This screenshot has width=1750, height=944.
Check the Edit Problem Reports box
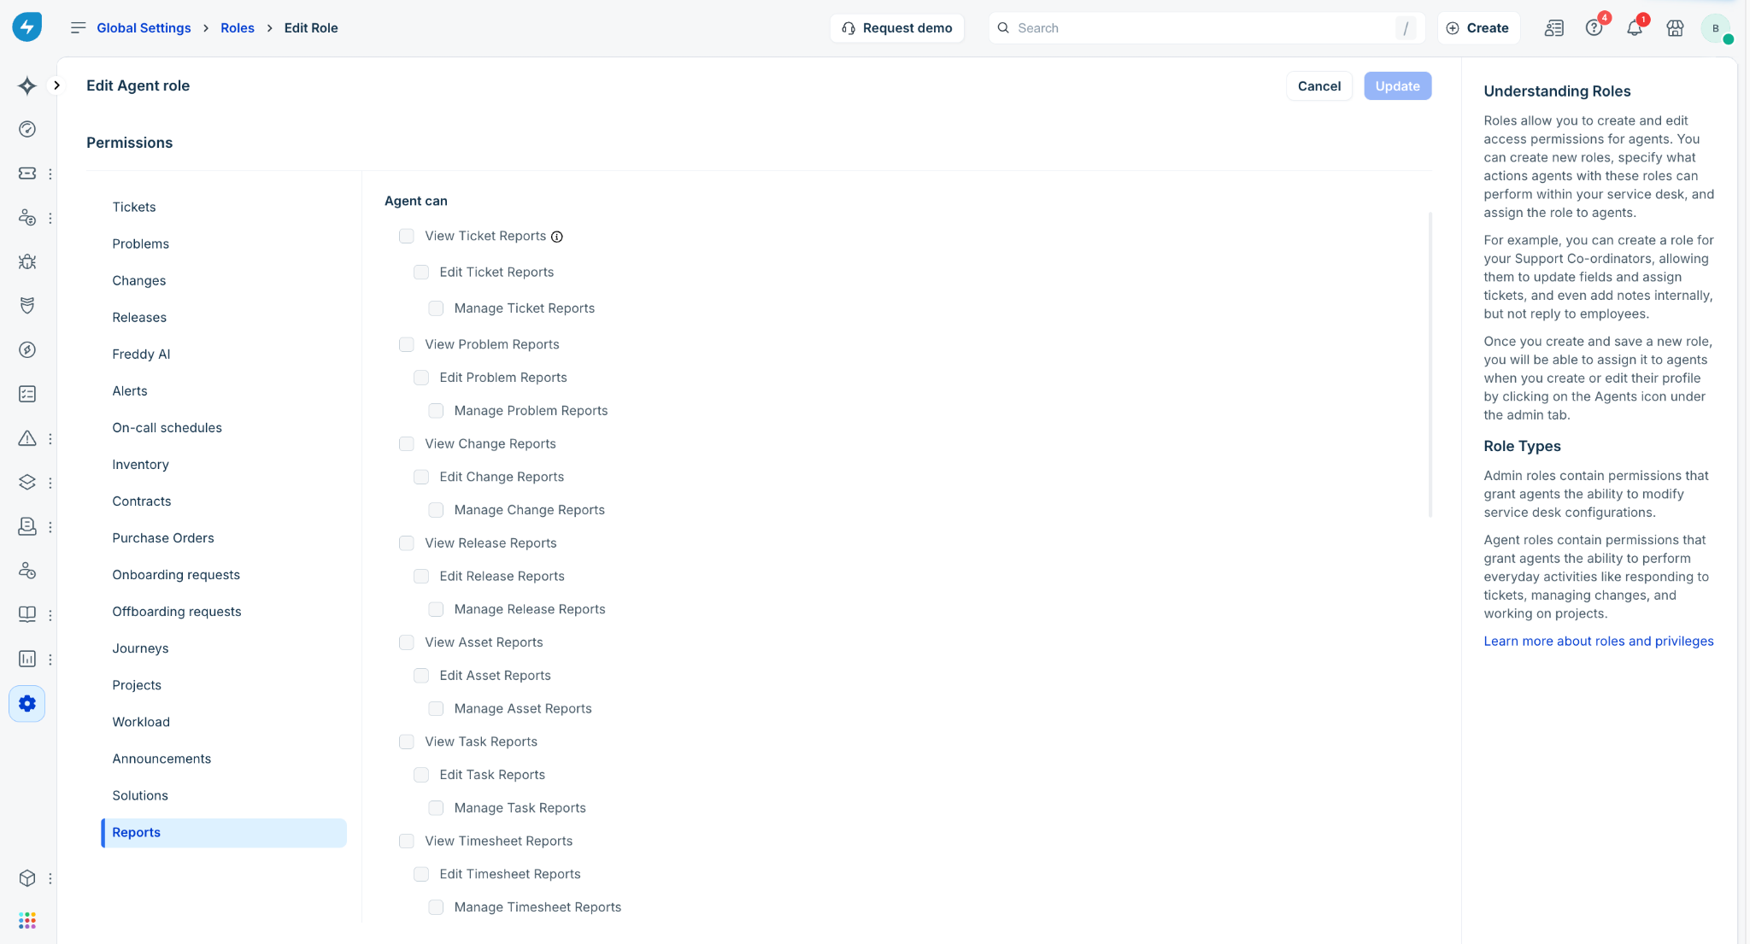[421, 378]
